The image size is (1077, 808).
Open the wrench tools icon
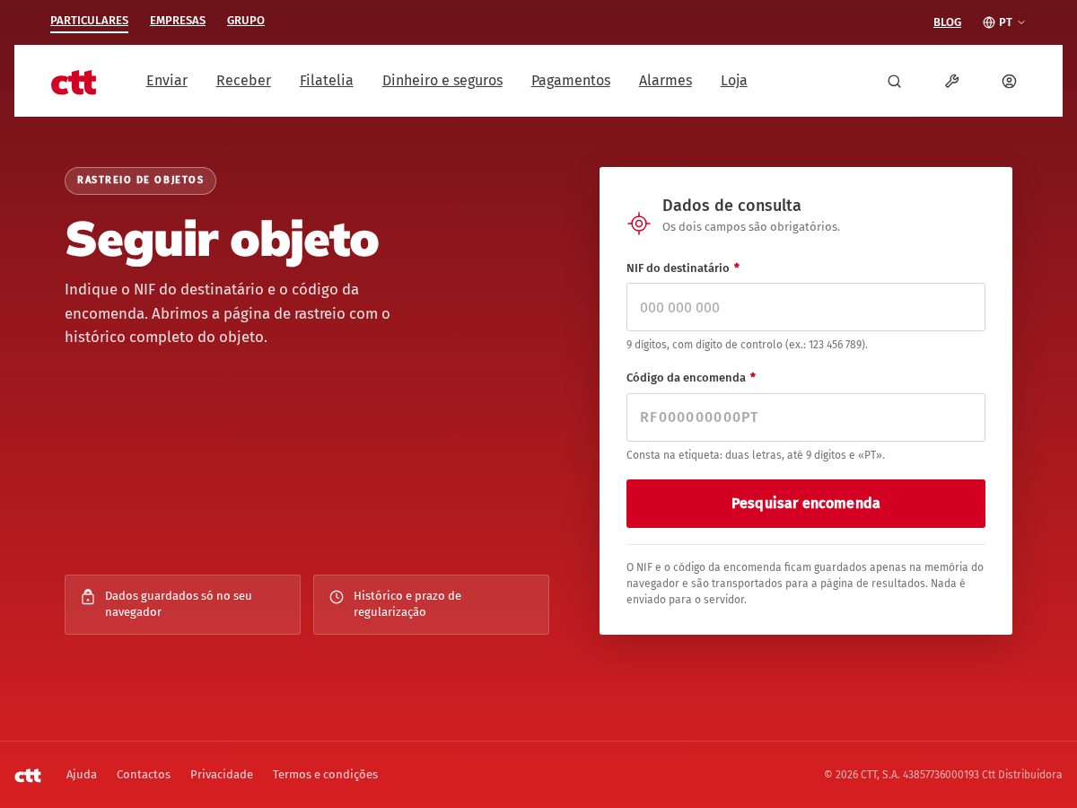coord(951,81)
